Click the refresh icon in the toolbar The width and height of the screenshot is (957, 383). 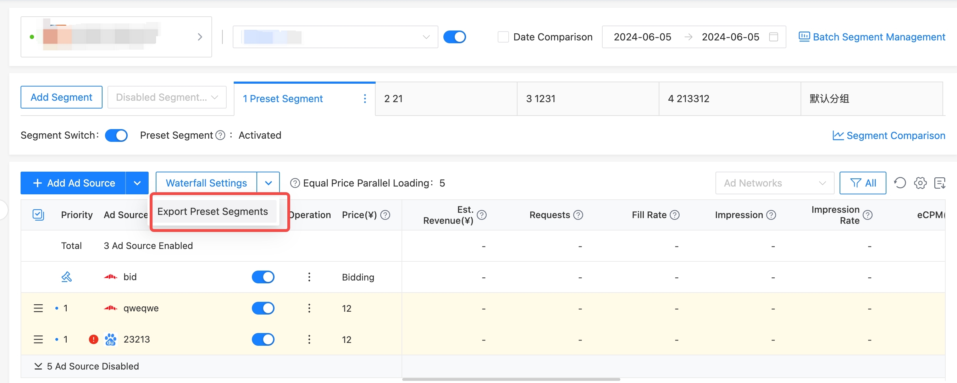pyautogui.click(x=900, y=183)
